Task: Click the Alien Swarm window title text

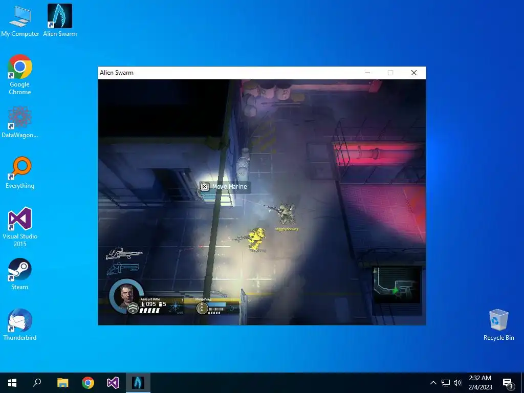Action: [x=117, y=73]
